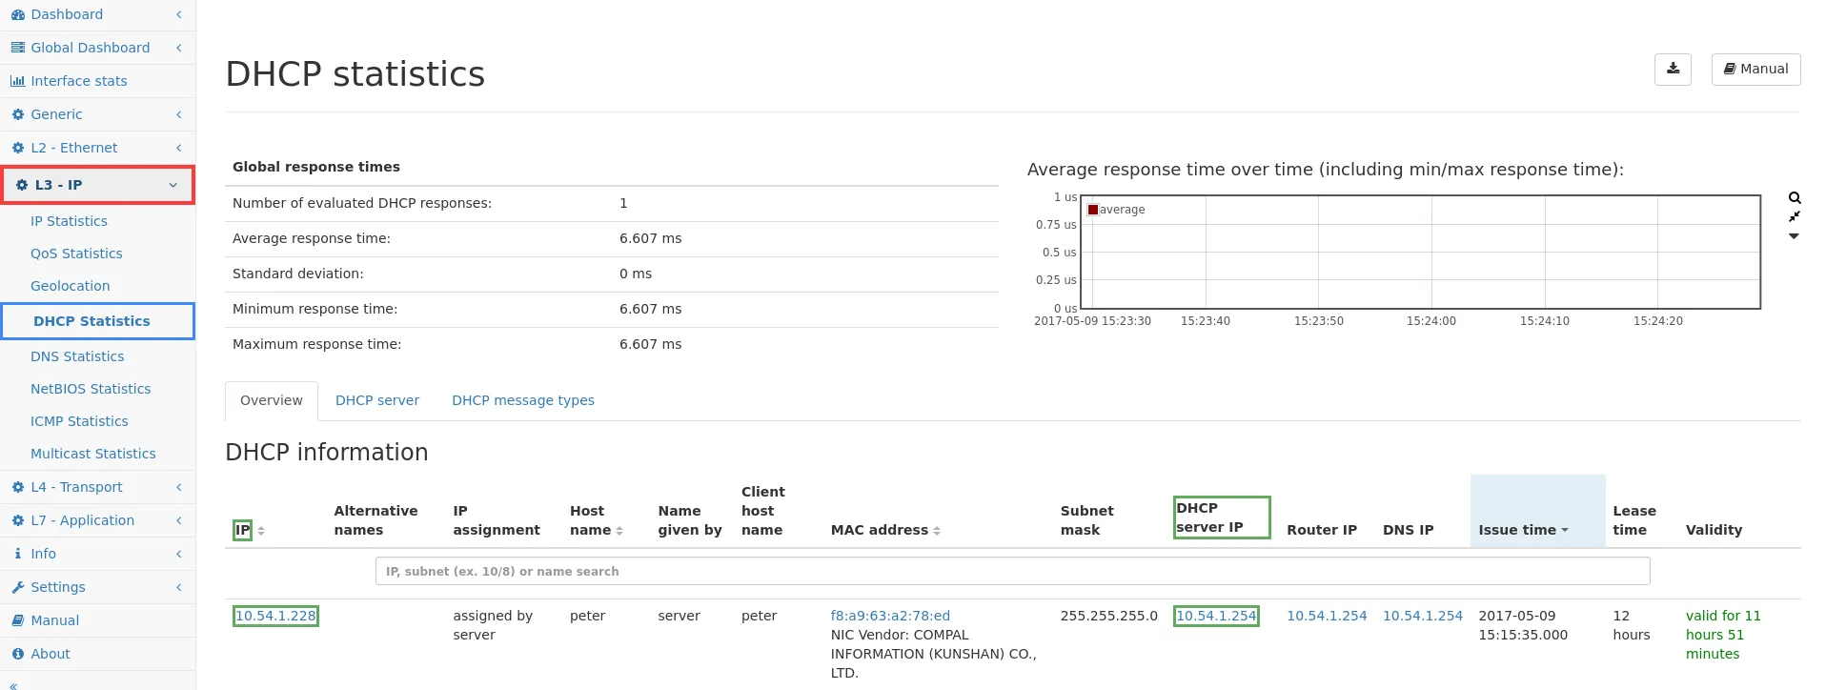Open Interface stats from sidebar
This screenshot has width=1826, height=690.
coord(78,81)
